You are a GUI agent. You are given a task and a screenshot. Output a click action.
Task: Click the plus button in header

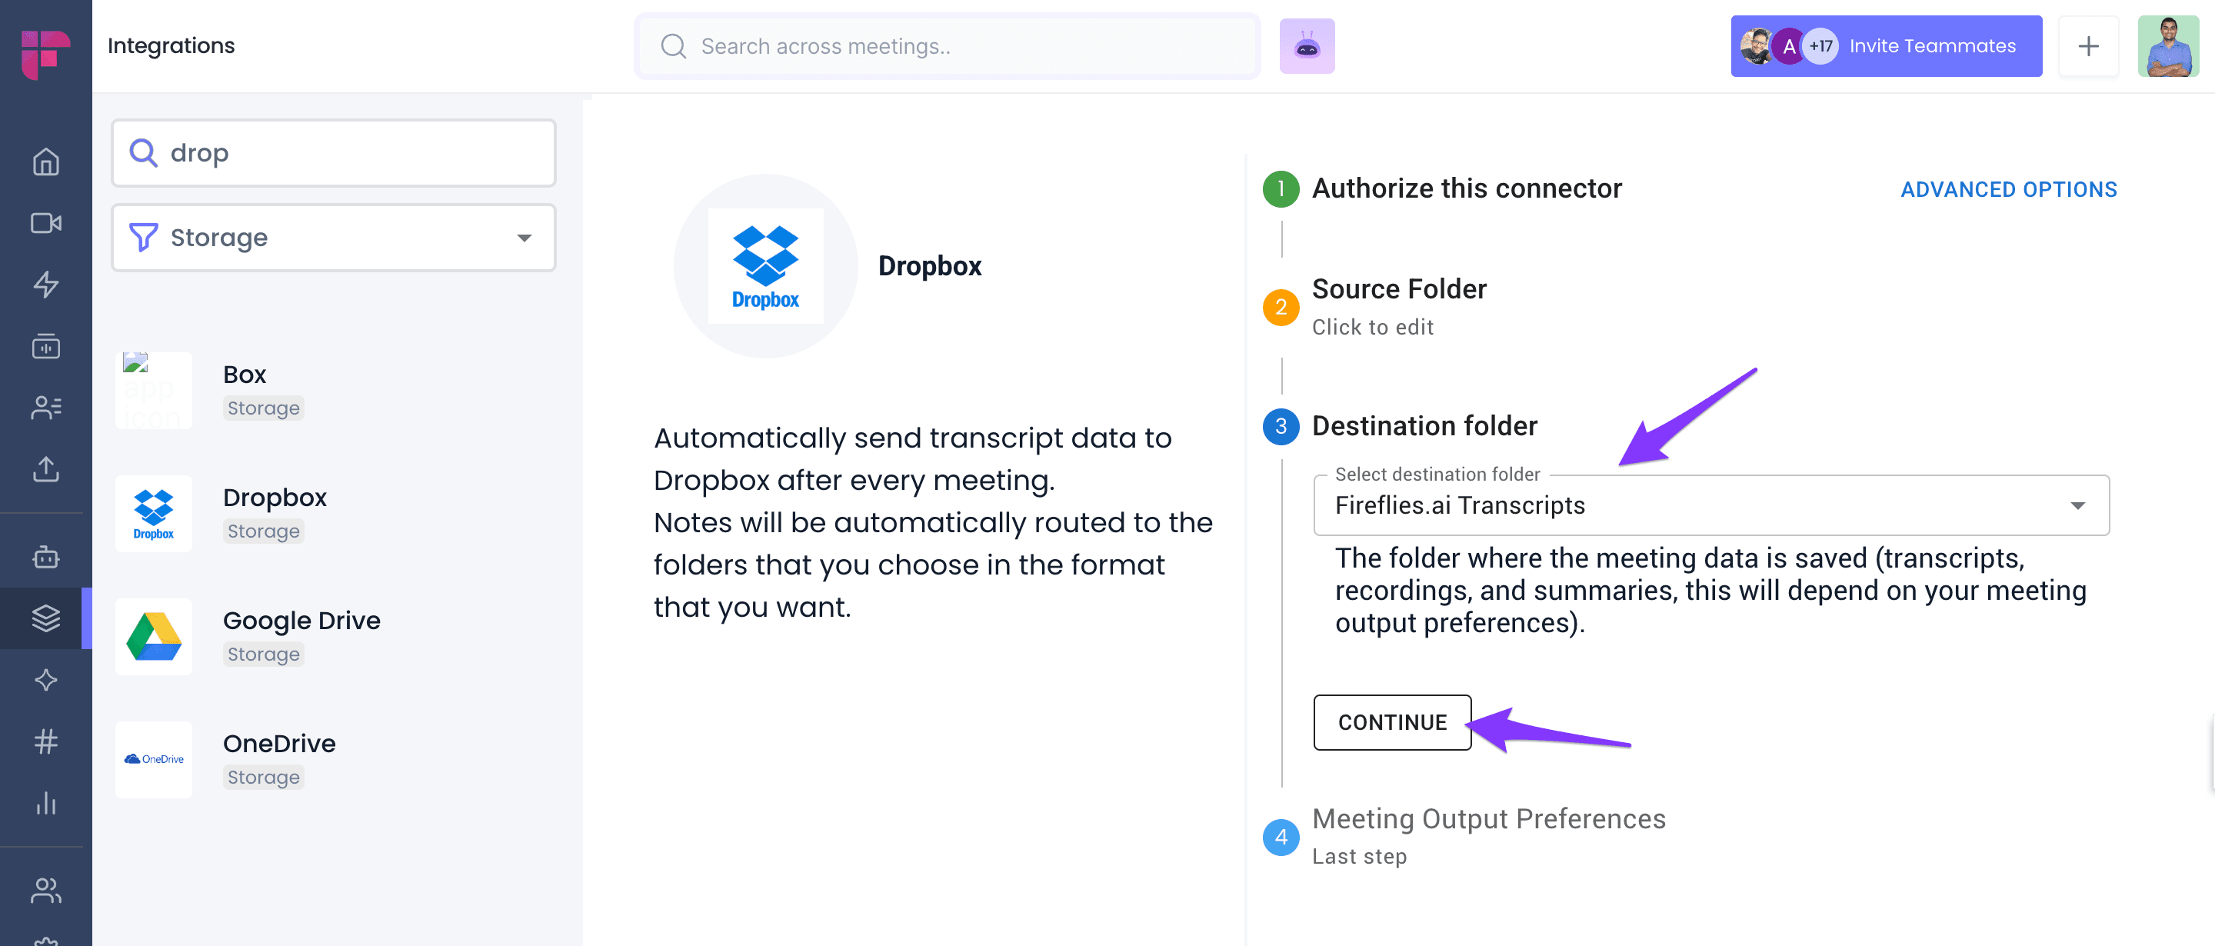pyautogui.click(x=2088, y=46)
